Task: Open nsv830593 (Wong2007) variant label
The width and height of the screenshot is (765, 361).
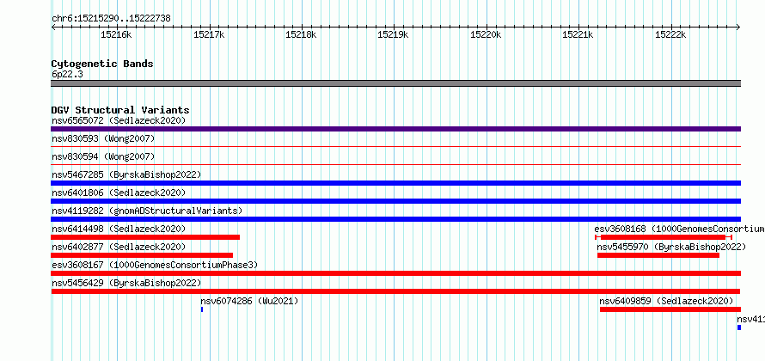Action: coord(103,139)
